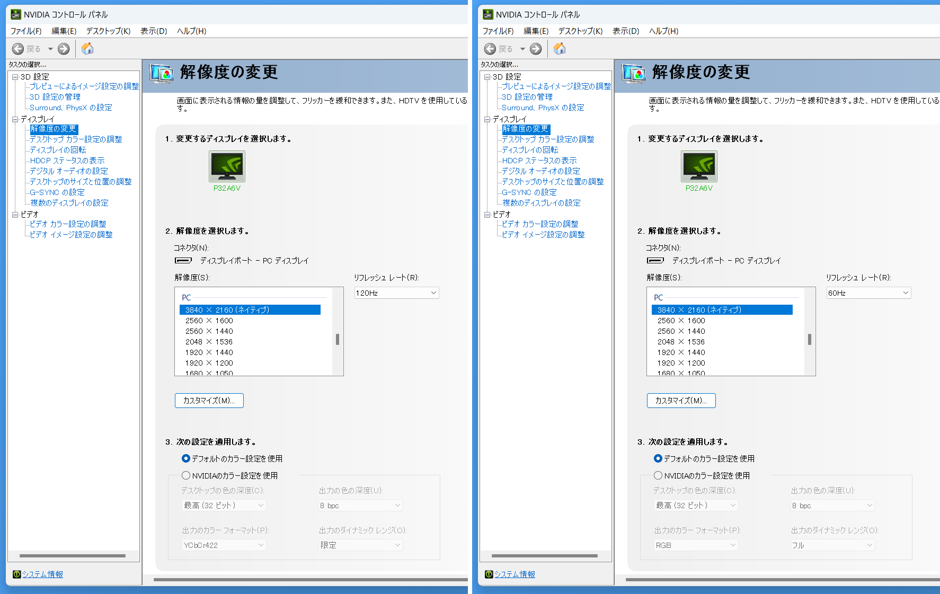
Task: Click the home icon in the left window toolbar
Action: click(x=87, y=49)
